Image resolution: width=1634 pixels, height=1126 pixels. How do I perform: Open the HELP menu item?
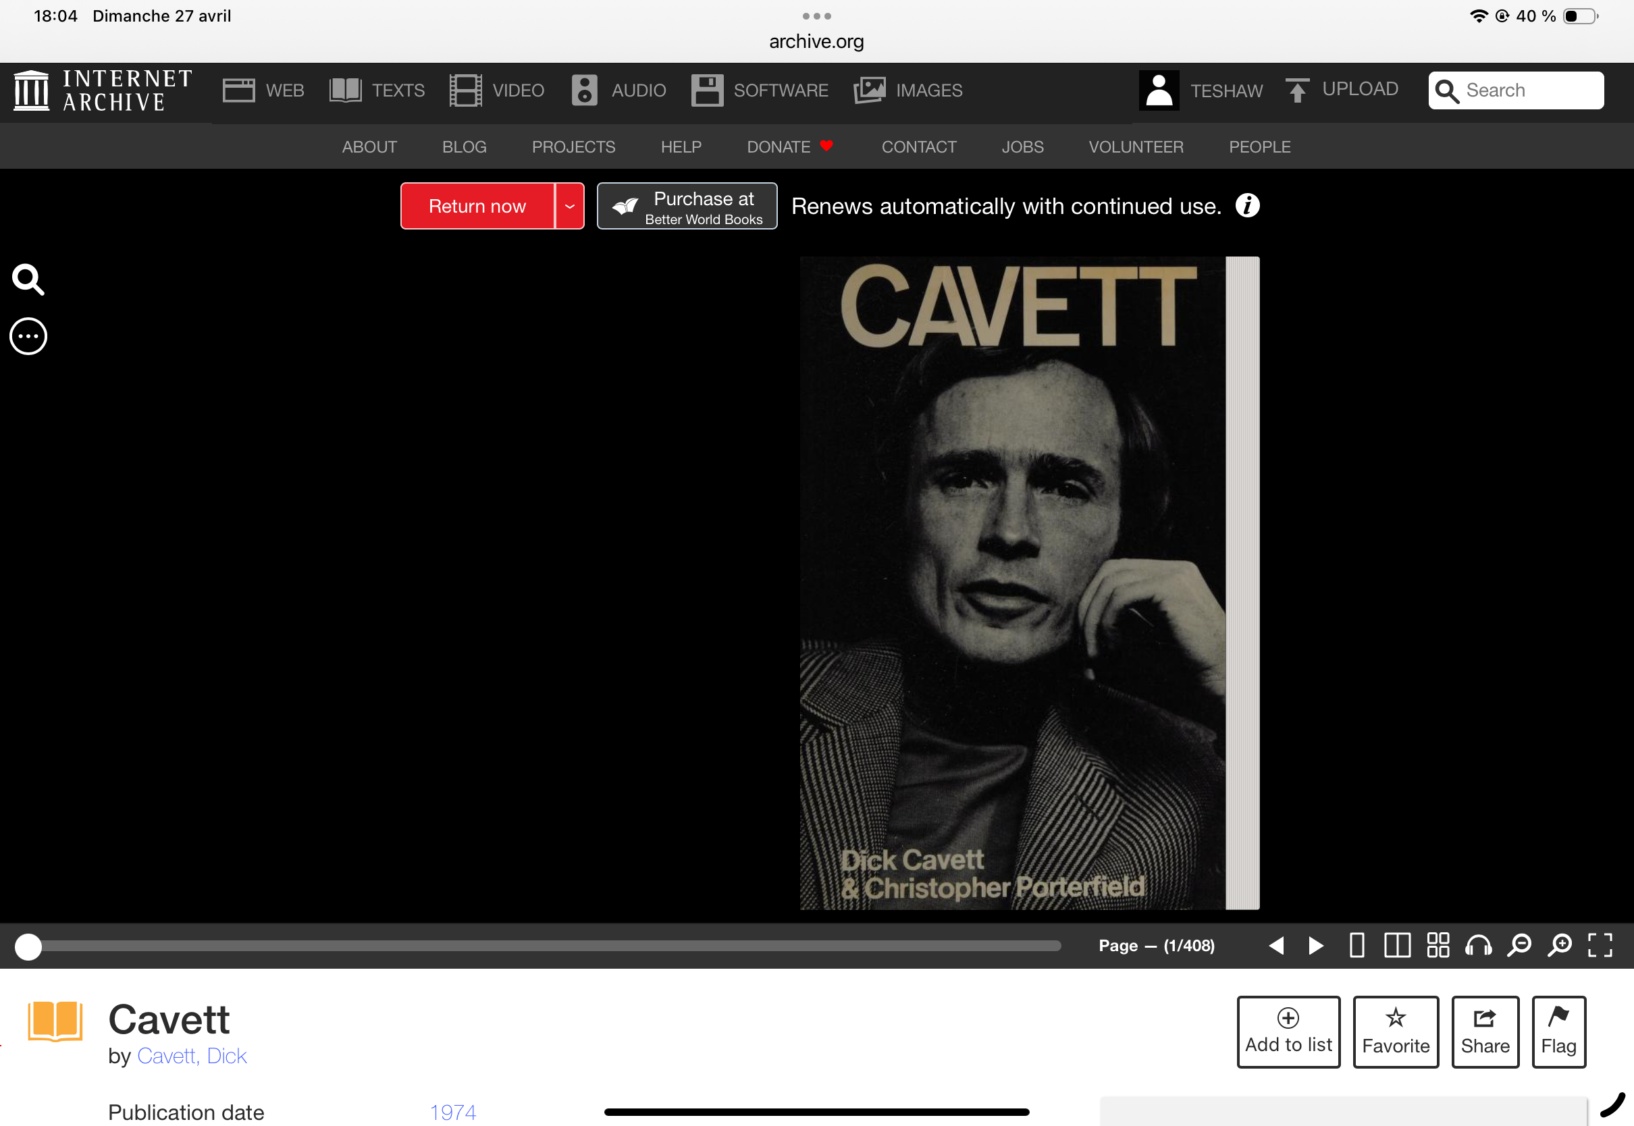click(681, 146)
